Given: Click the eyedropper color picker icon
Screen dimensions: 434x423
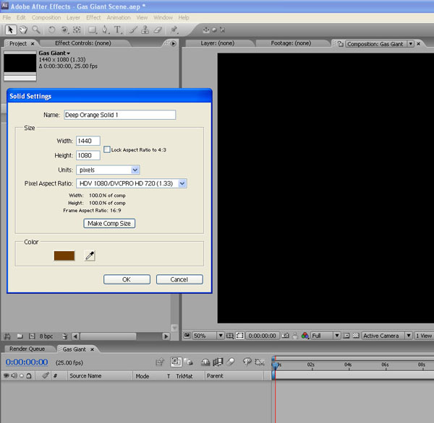Looking at the screenshot, I should [x=90, y=255].
